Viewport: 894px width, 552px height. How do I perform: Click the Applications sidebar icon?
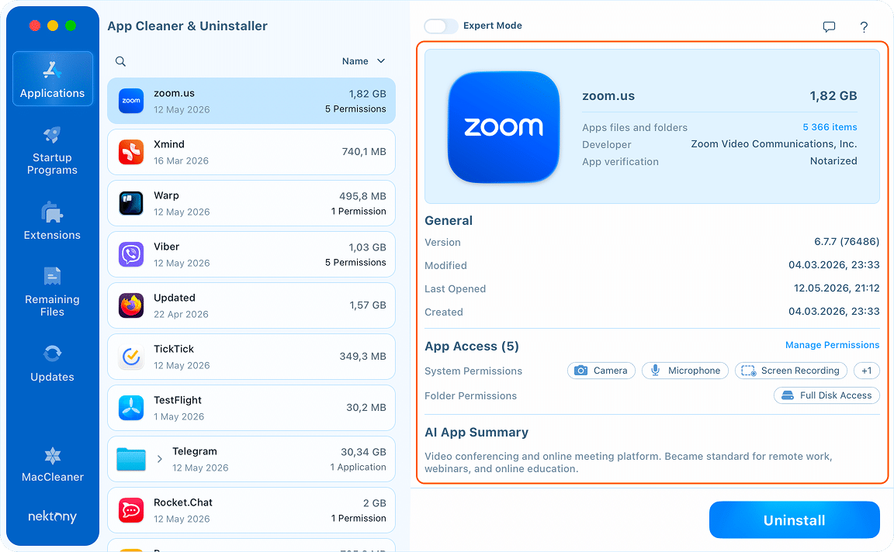[x=52, y=71]
